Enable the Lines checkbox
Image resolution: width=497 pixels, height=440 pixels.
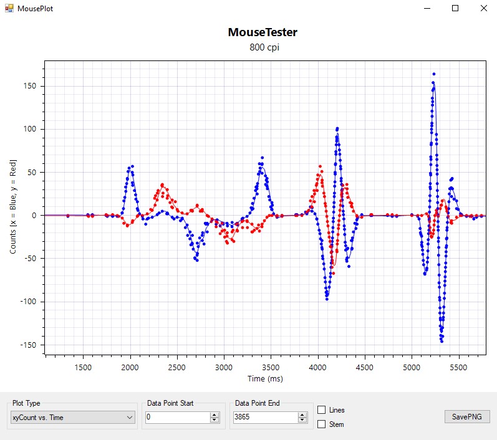[322, 410]
